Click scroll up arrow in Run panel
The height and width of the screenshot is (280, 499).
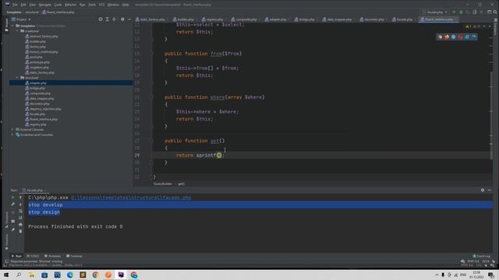click(20, 198)
